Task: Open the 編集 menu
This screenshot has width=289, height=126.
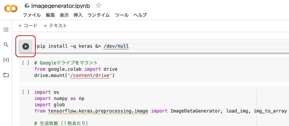Action: [x=50, y=15]
